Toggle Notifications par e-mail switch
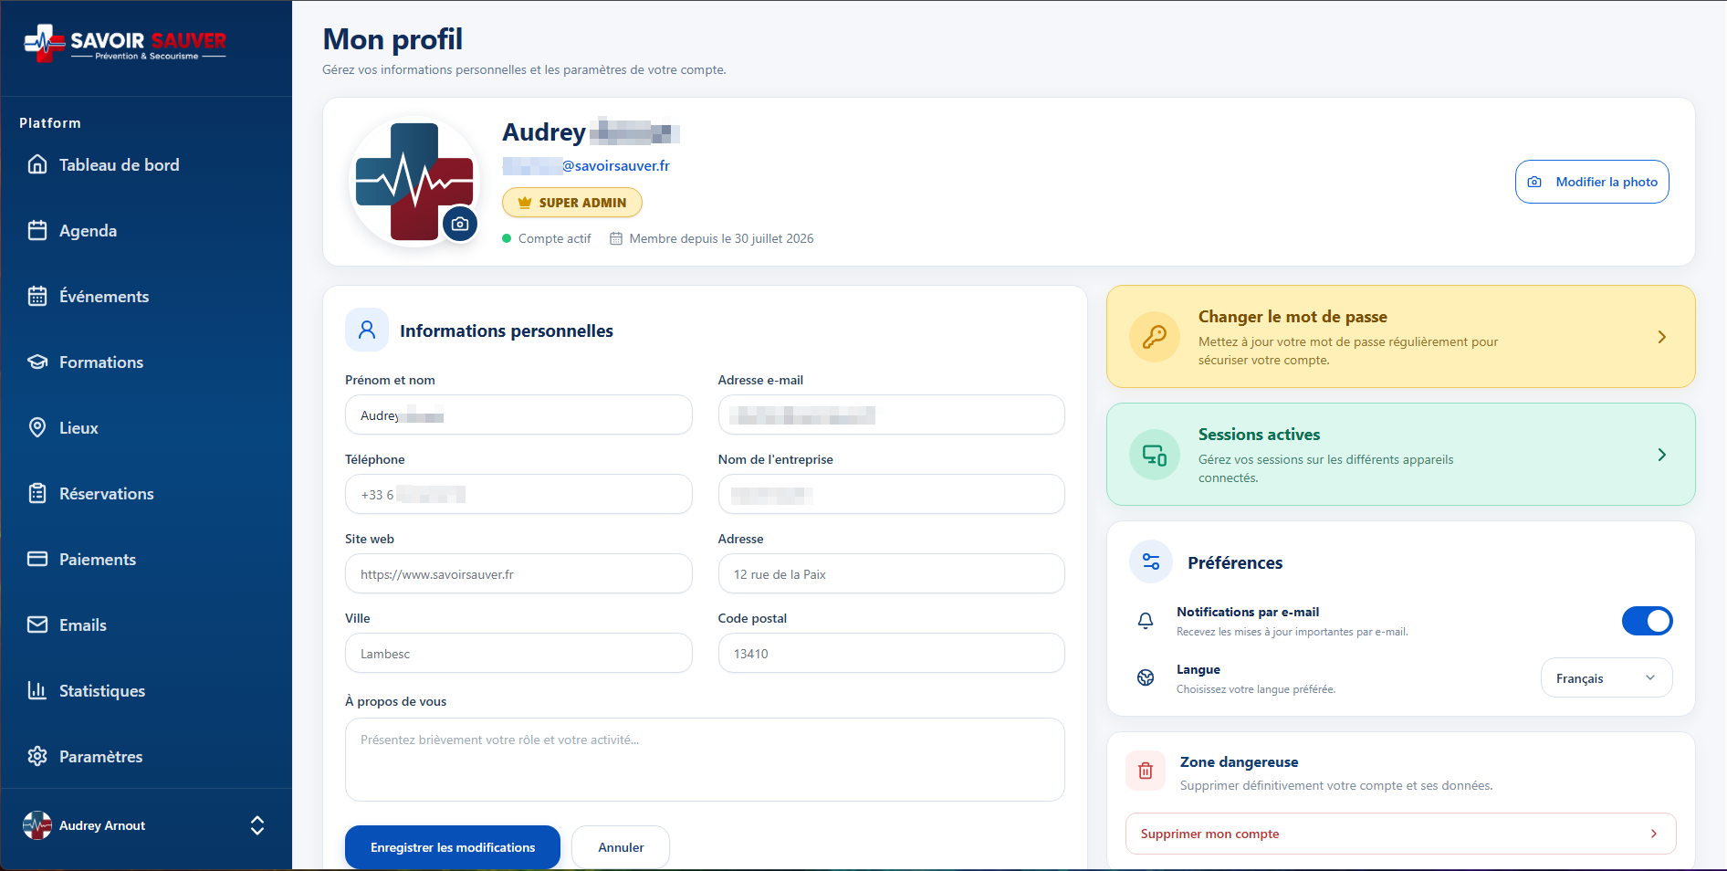 pos(1648,621)
